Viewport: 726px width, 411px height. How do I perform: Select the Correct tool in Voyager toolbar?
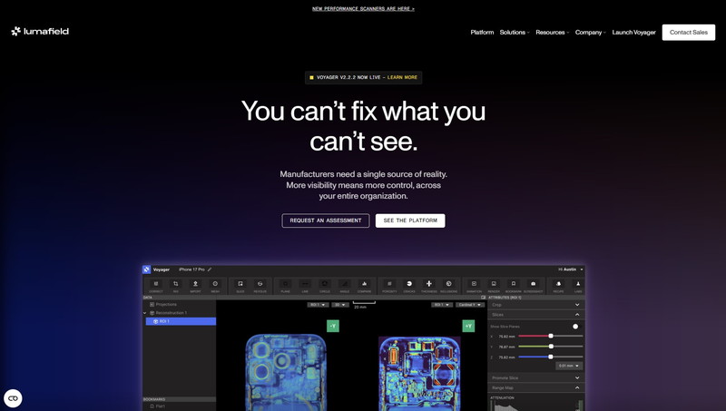pyautogui.click(x=156, y=286)
